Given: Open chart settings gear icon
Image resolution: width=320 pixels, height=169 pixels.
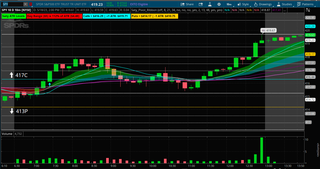Looking at the screenshot, I should 219,4.
